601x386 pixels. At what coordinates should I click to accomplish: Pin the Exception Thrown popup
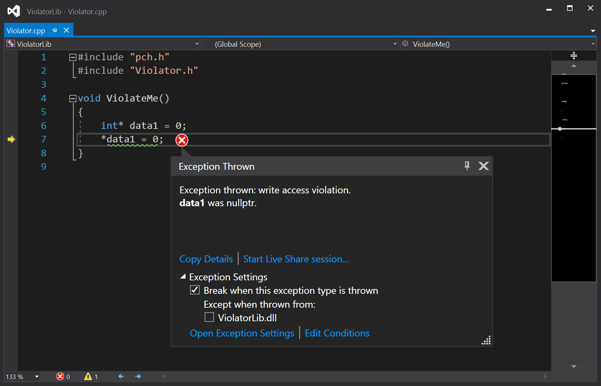(467, 166)
